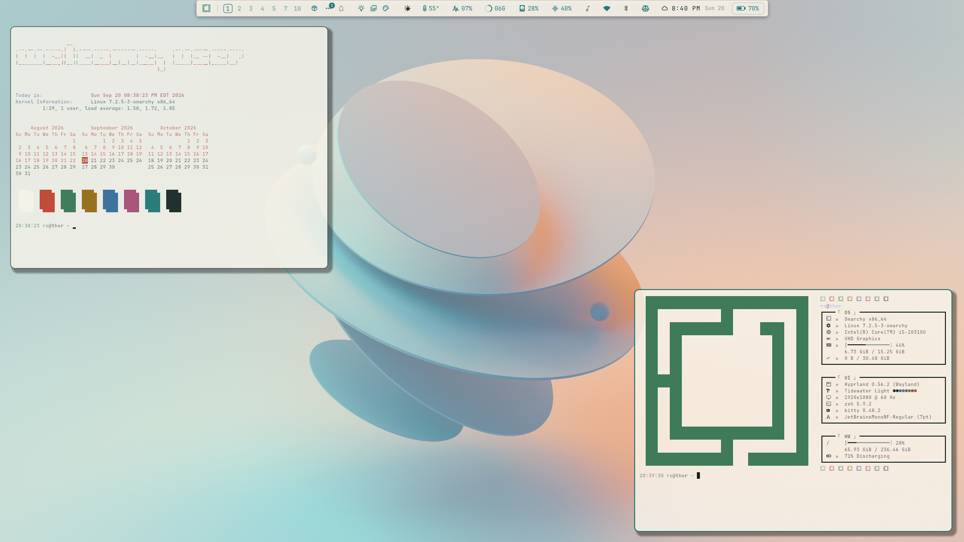Click 'Omarchy x86_64' OS line
964x542 pixels.
coord(866,319)
